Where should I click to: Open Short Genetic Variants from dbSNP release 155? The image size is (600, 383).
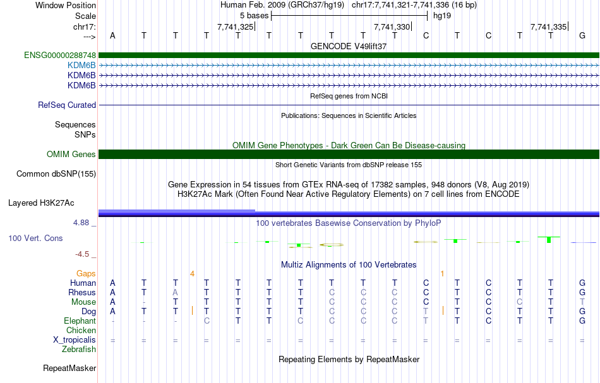[349, 165]
